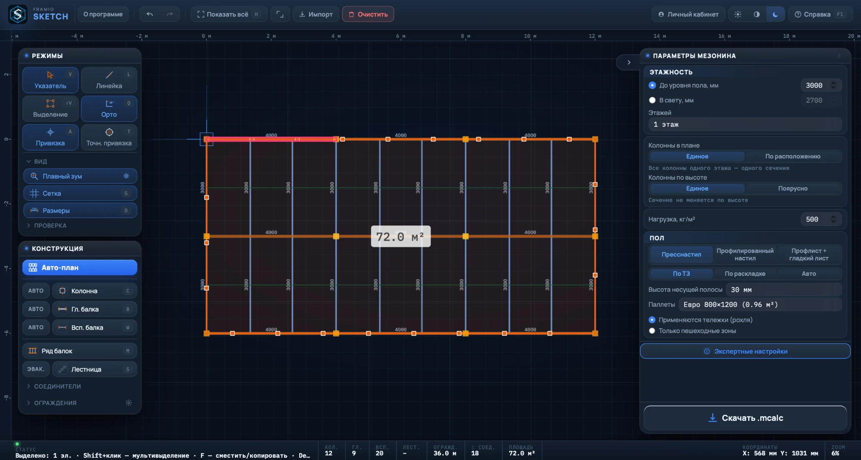Select В свету radio button
Screen dimensions: 861x460
click(x=652, y=100)
